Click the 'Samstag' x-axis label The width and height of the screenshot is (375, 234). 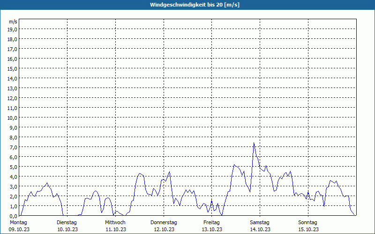(260, 222)
